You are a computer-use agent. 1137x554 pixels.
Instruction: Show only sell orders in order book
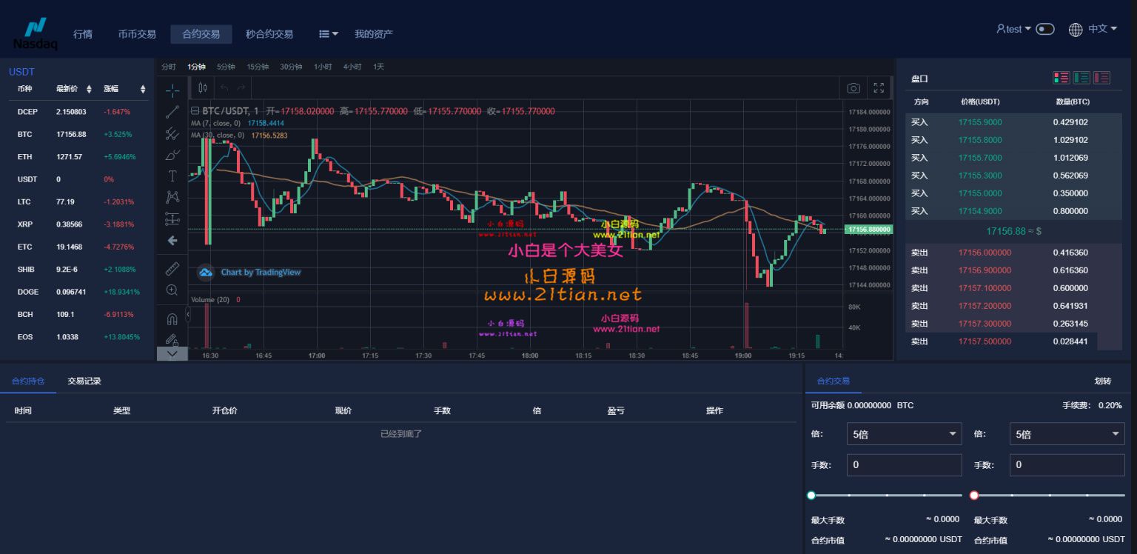(1102, 78)
